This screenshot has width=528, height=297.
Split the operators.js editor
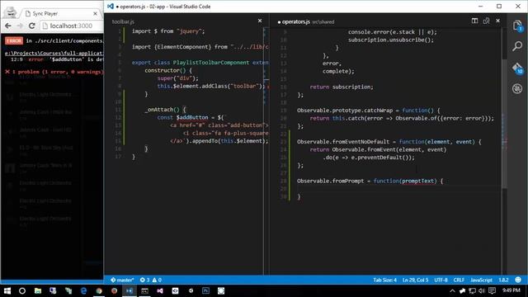474,21
